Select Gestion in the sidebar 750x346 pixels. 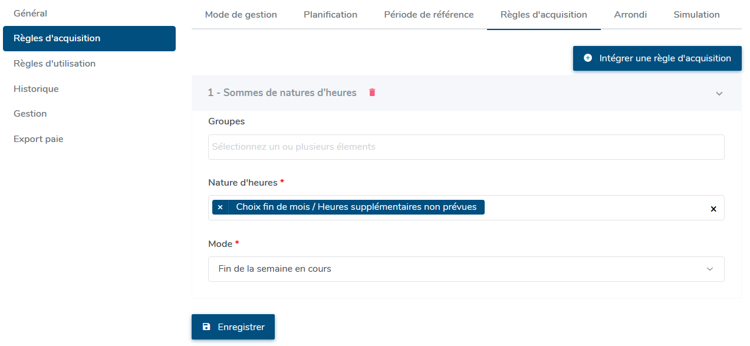point(30,114)
